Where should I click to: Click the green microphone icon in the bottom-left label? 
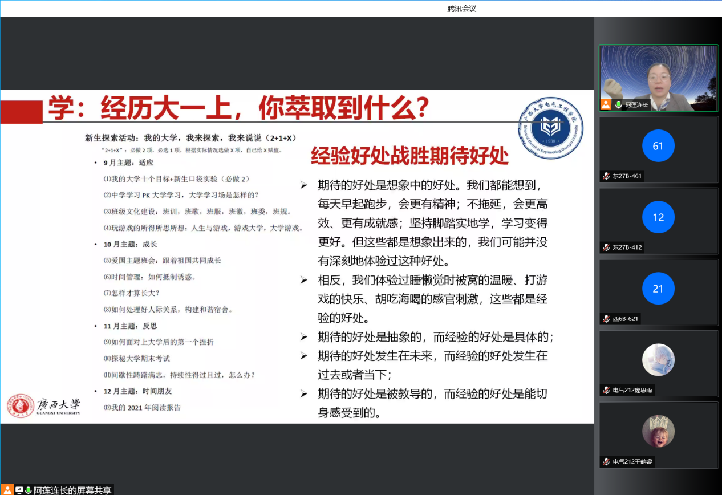click(28, 490)
